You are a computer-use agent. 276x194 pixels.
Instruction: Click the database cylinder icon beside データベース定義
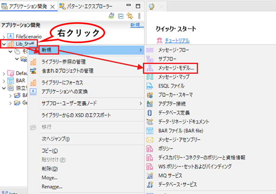[x=150, y=113]
